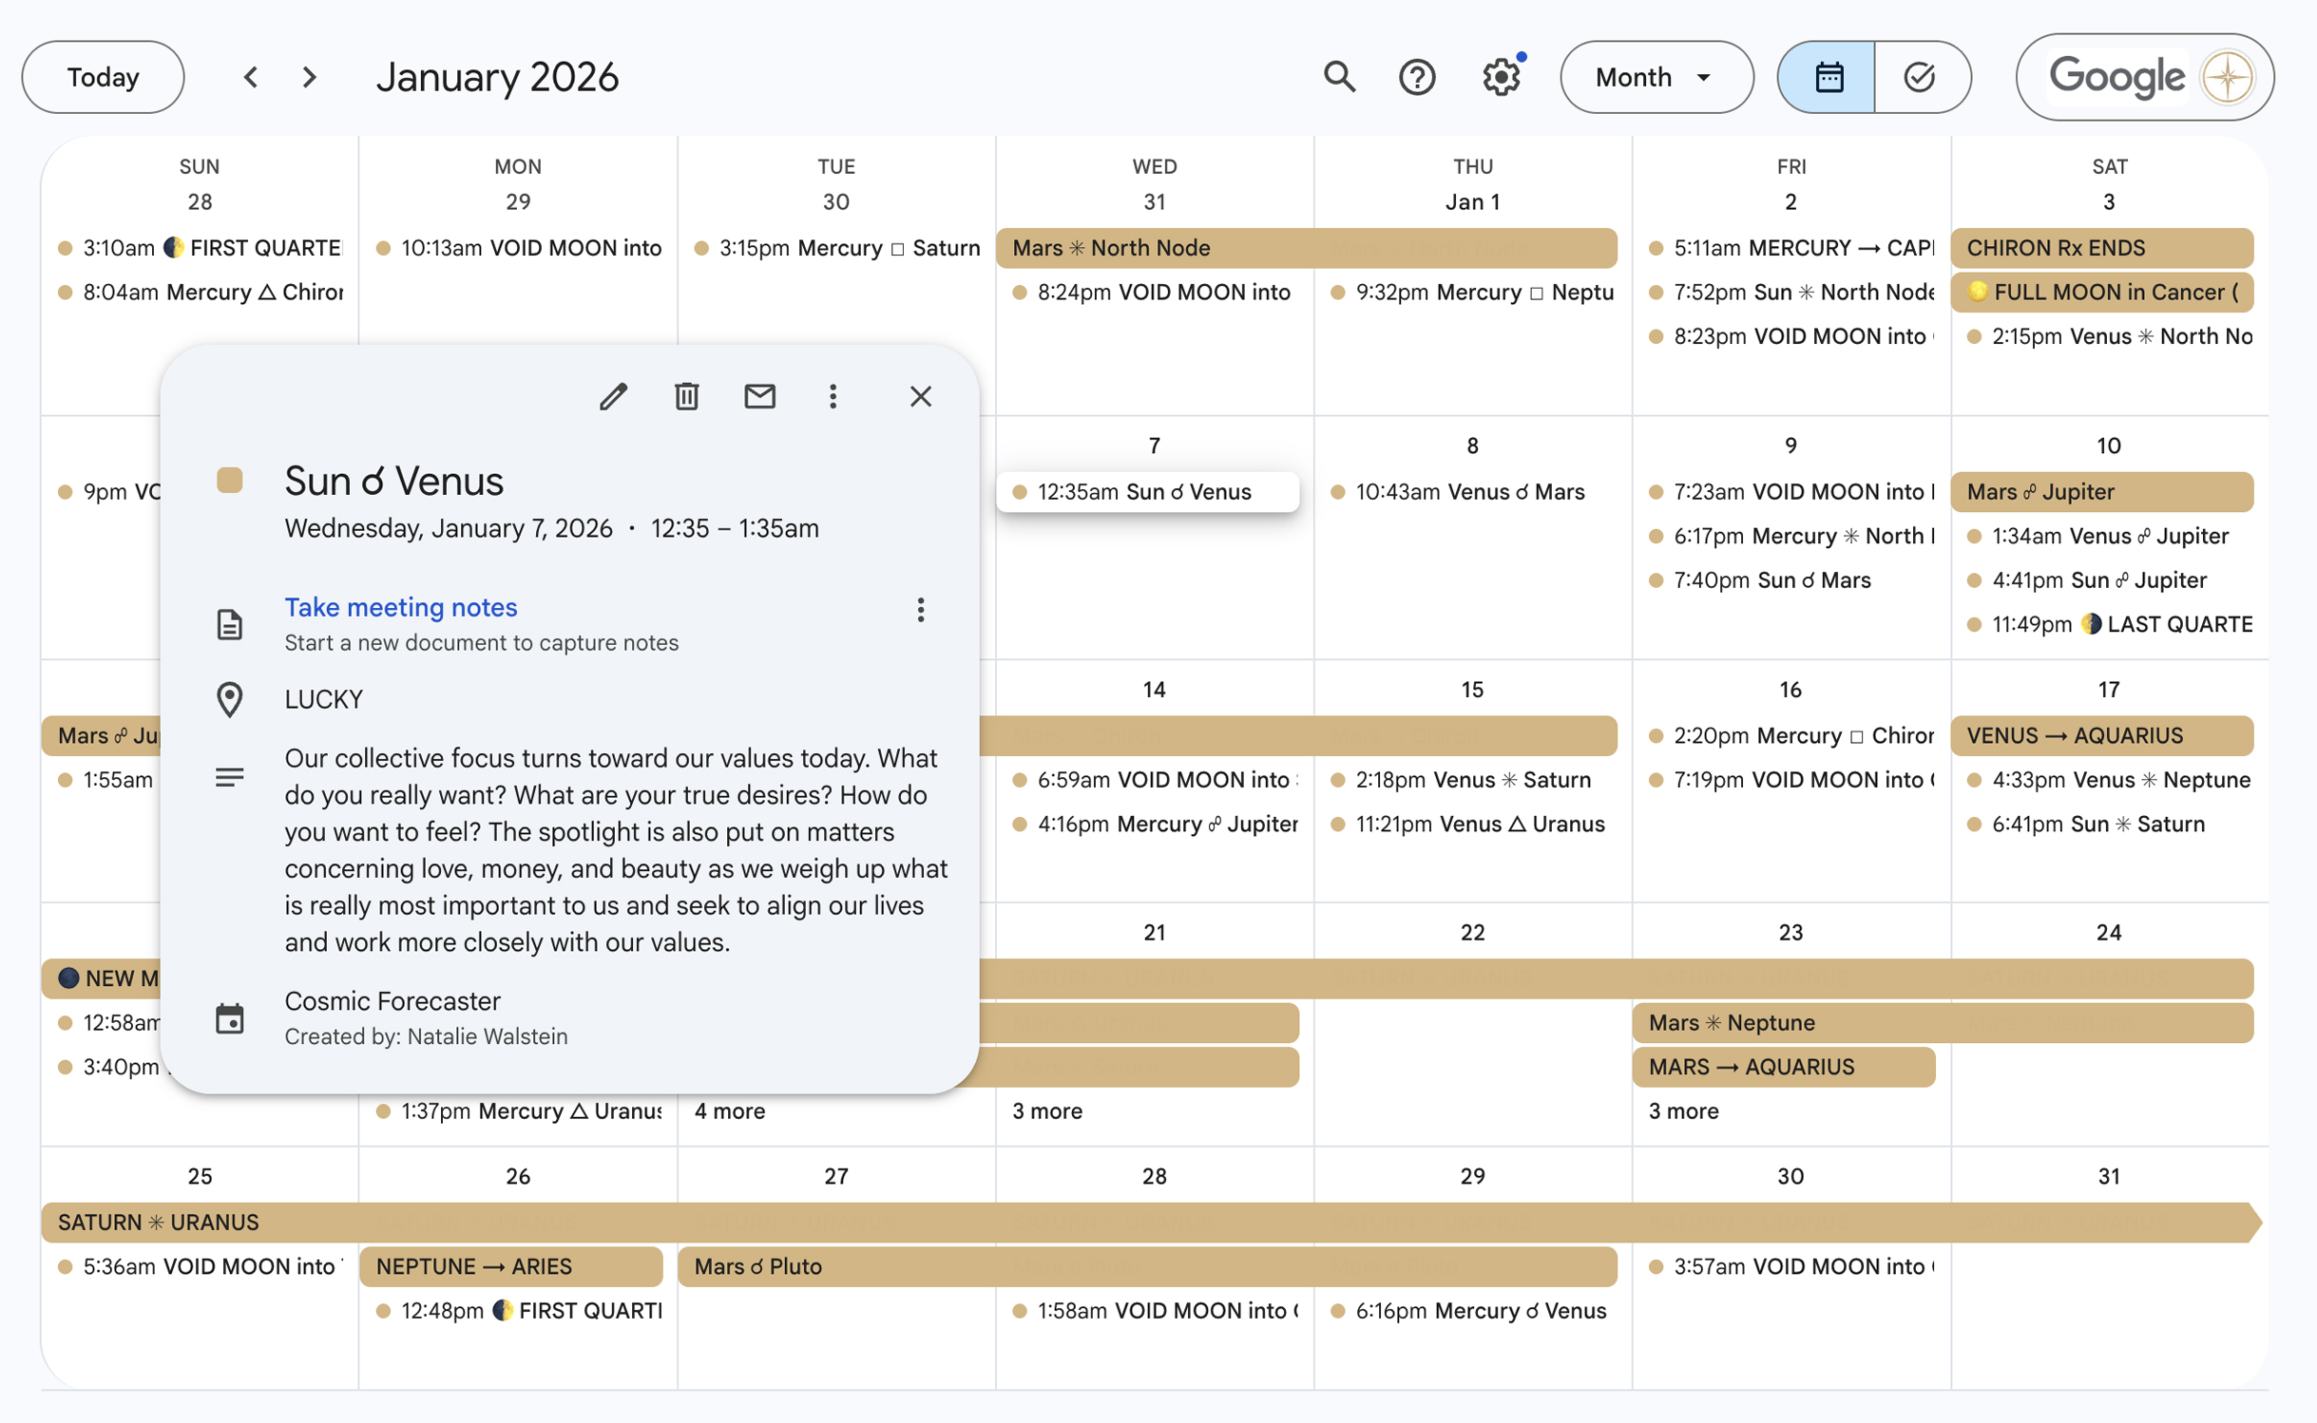Expand '4 more' events on Tuesday
Viewport: 2317px width, 1423px height.
point(729,1110)
